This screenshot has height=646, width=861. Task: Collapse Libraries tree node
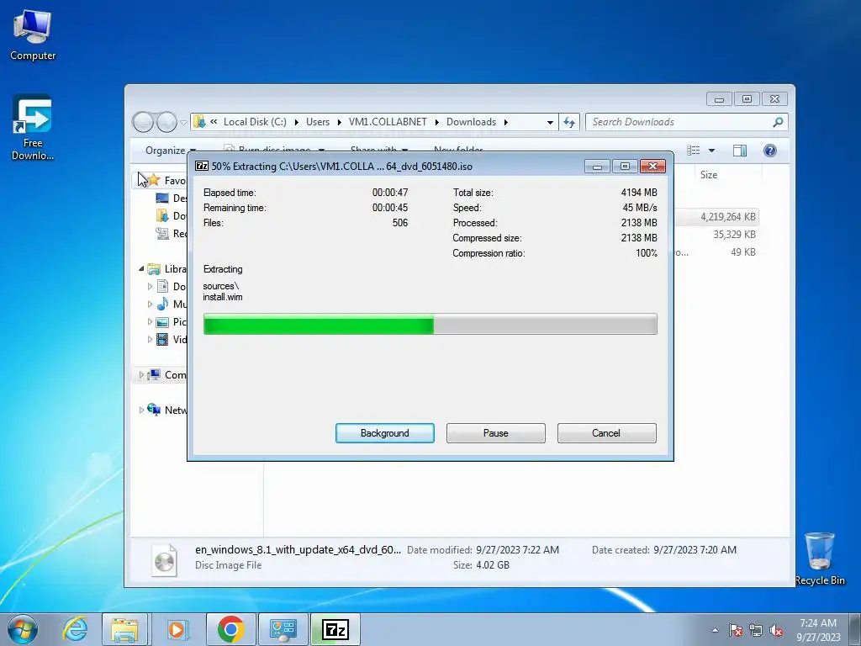pyautogui.click(x=141, y=268)
